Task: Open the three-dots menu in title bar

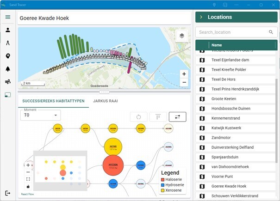Action: click(236, 5)
